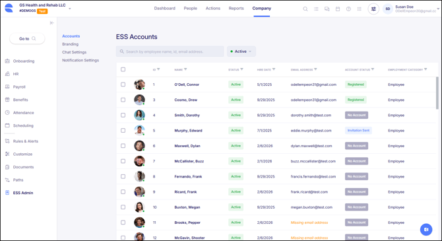Open the apps grid icon
This screenshot has width=442, height=241.
(359, 9)
